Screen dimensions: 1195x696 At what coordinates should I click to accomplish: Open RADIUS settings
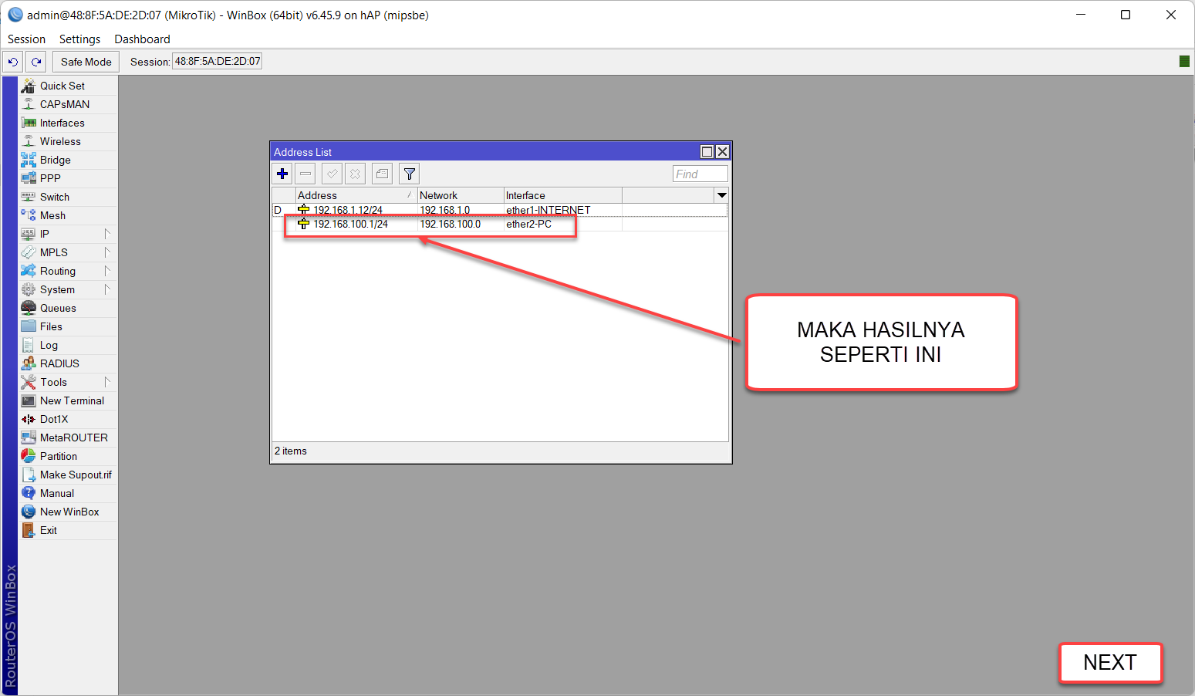pos(68,363)
